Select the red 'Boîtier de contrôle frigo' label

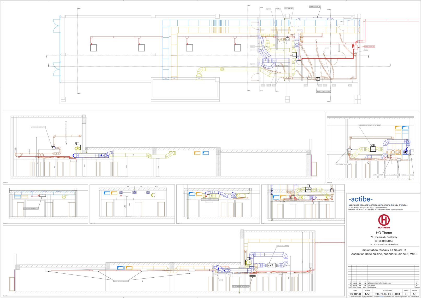(369, 47)
